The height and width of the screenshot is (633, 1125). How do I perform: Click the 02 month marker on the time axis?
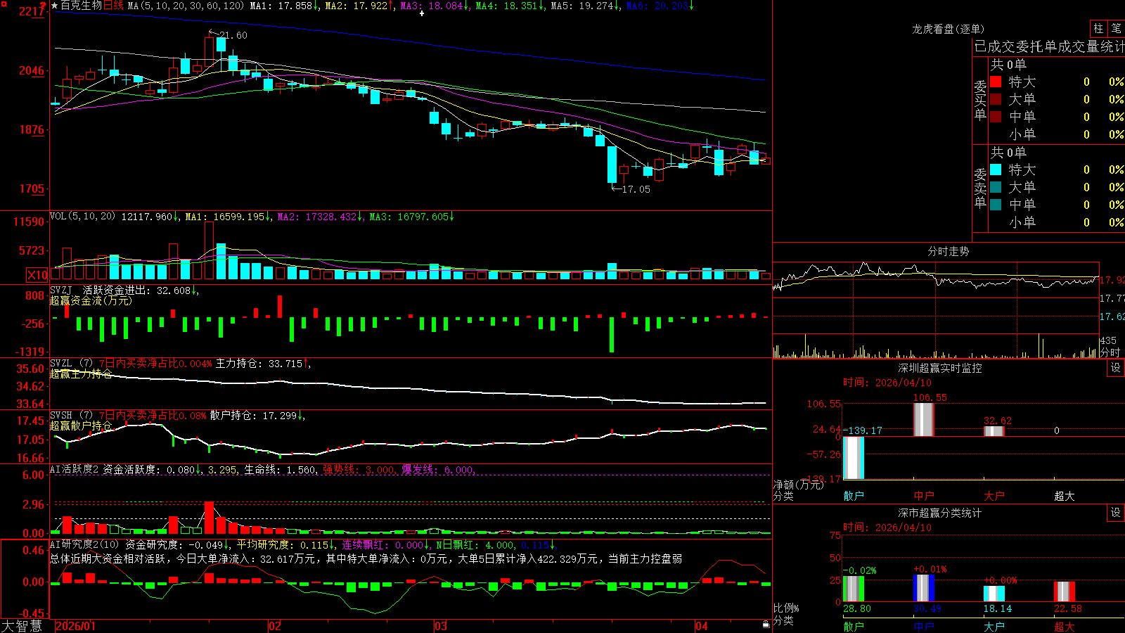pos(275,626)
